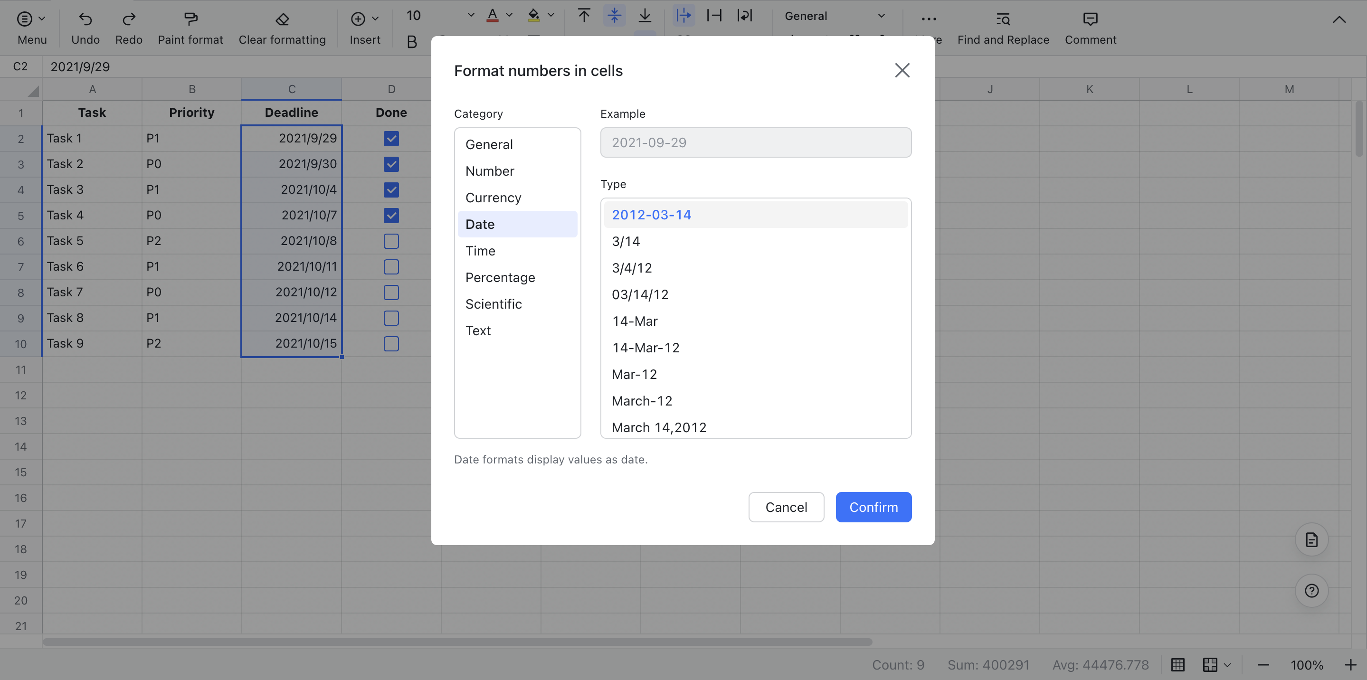Close the Format numbers dialog
This screenshot has height=680, width=1367.
(x=902, y=70)
